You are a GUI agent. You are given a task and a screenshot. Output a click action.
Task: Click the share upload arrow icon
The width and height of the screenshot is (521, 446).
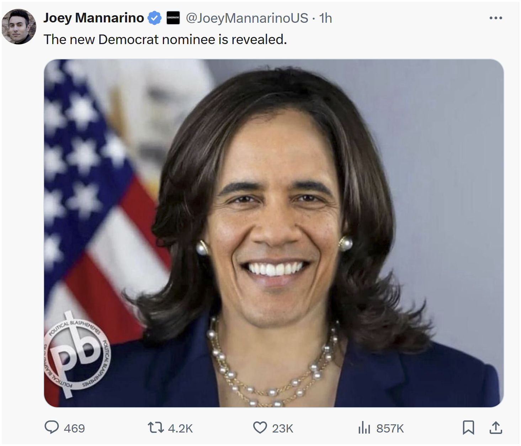[x=496, y=427]
